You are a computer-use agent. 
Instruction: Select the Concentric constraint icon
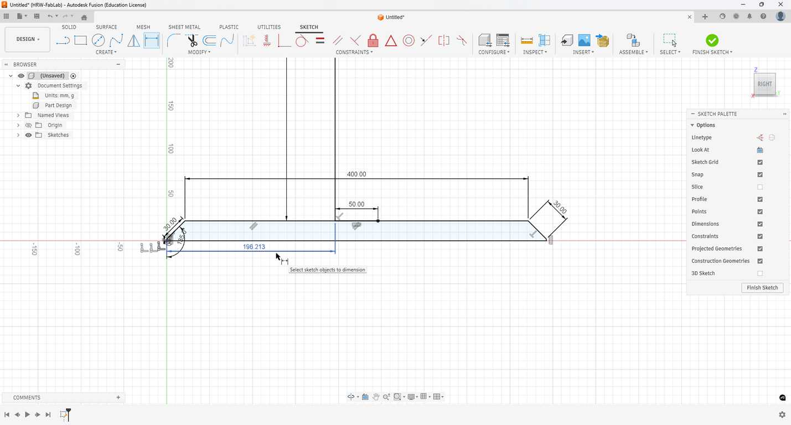coord(409,40)
